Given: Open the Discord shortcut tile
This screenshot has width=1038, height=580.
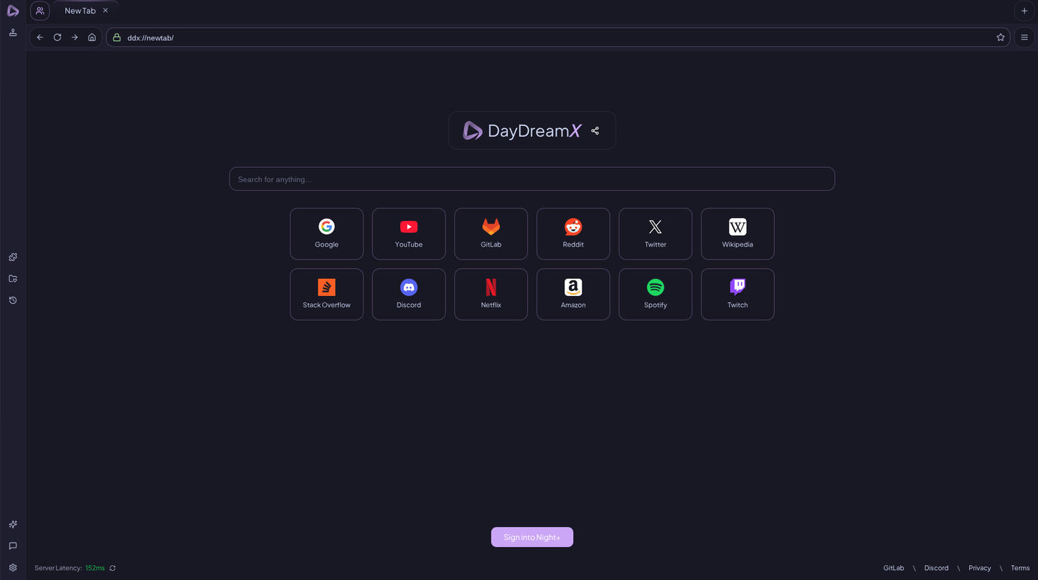Looking at the screenshot, I should (409, 294).
